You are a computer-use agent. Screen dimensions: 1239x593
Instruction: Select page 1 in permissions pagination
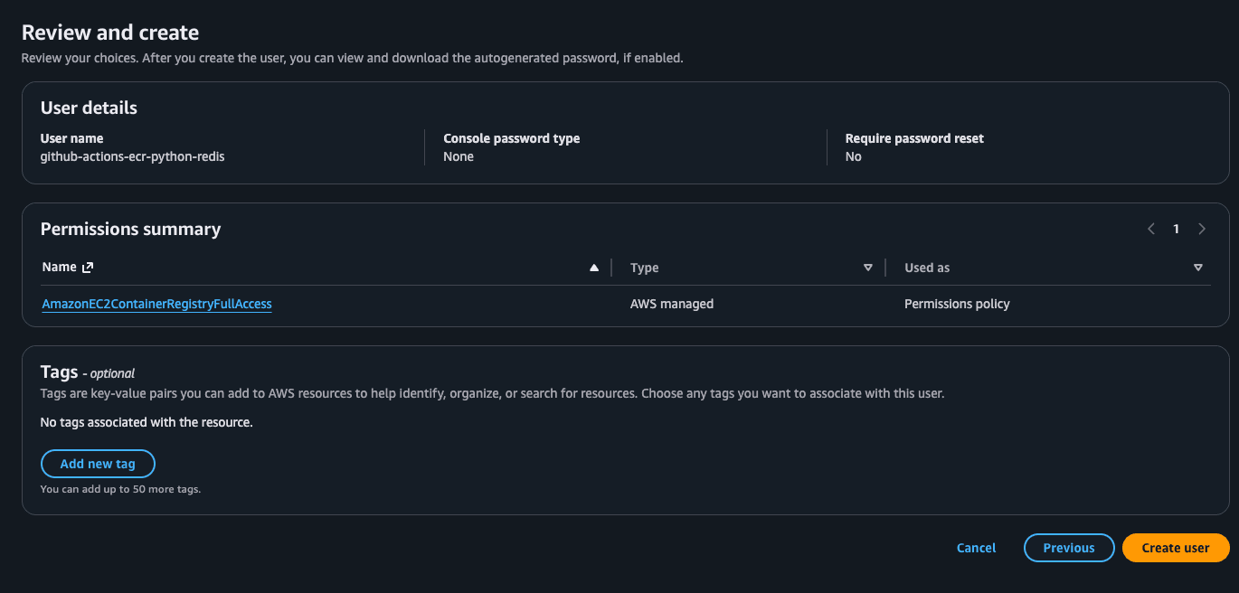pos(1176,229)
